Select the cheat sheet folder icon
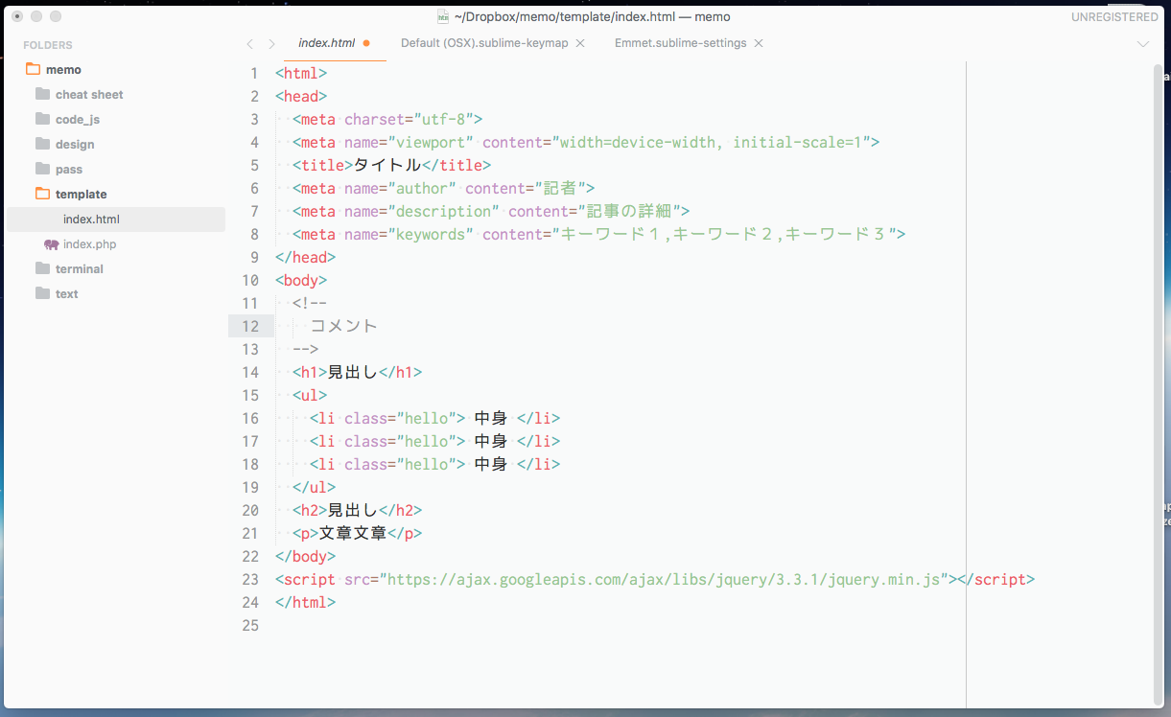Image resolution: width=1171 pixels, height=717 pixels. click(x=41, y=94)
